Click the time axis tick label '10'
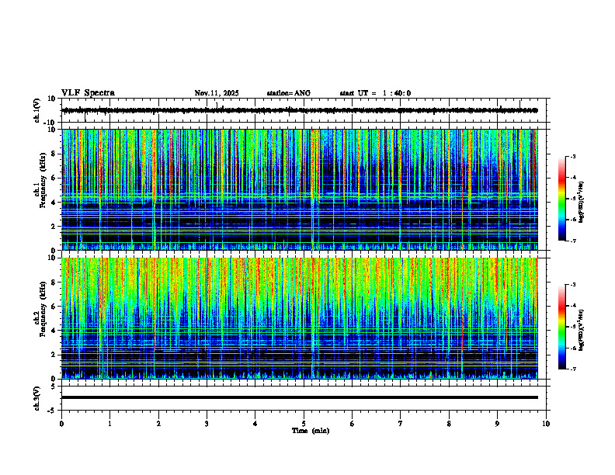 546,424
